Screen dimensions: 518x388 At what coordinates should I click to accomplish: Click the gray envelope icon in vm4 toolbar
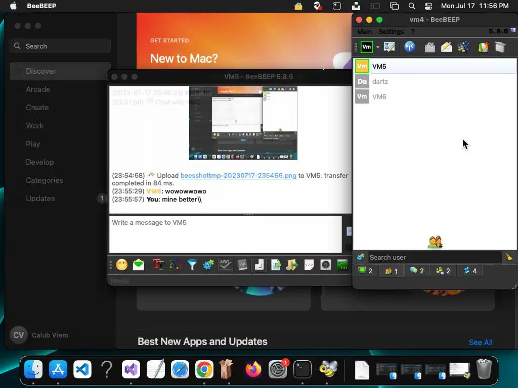pos(430,47)
